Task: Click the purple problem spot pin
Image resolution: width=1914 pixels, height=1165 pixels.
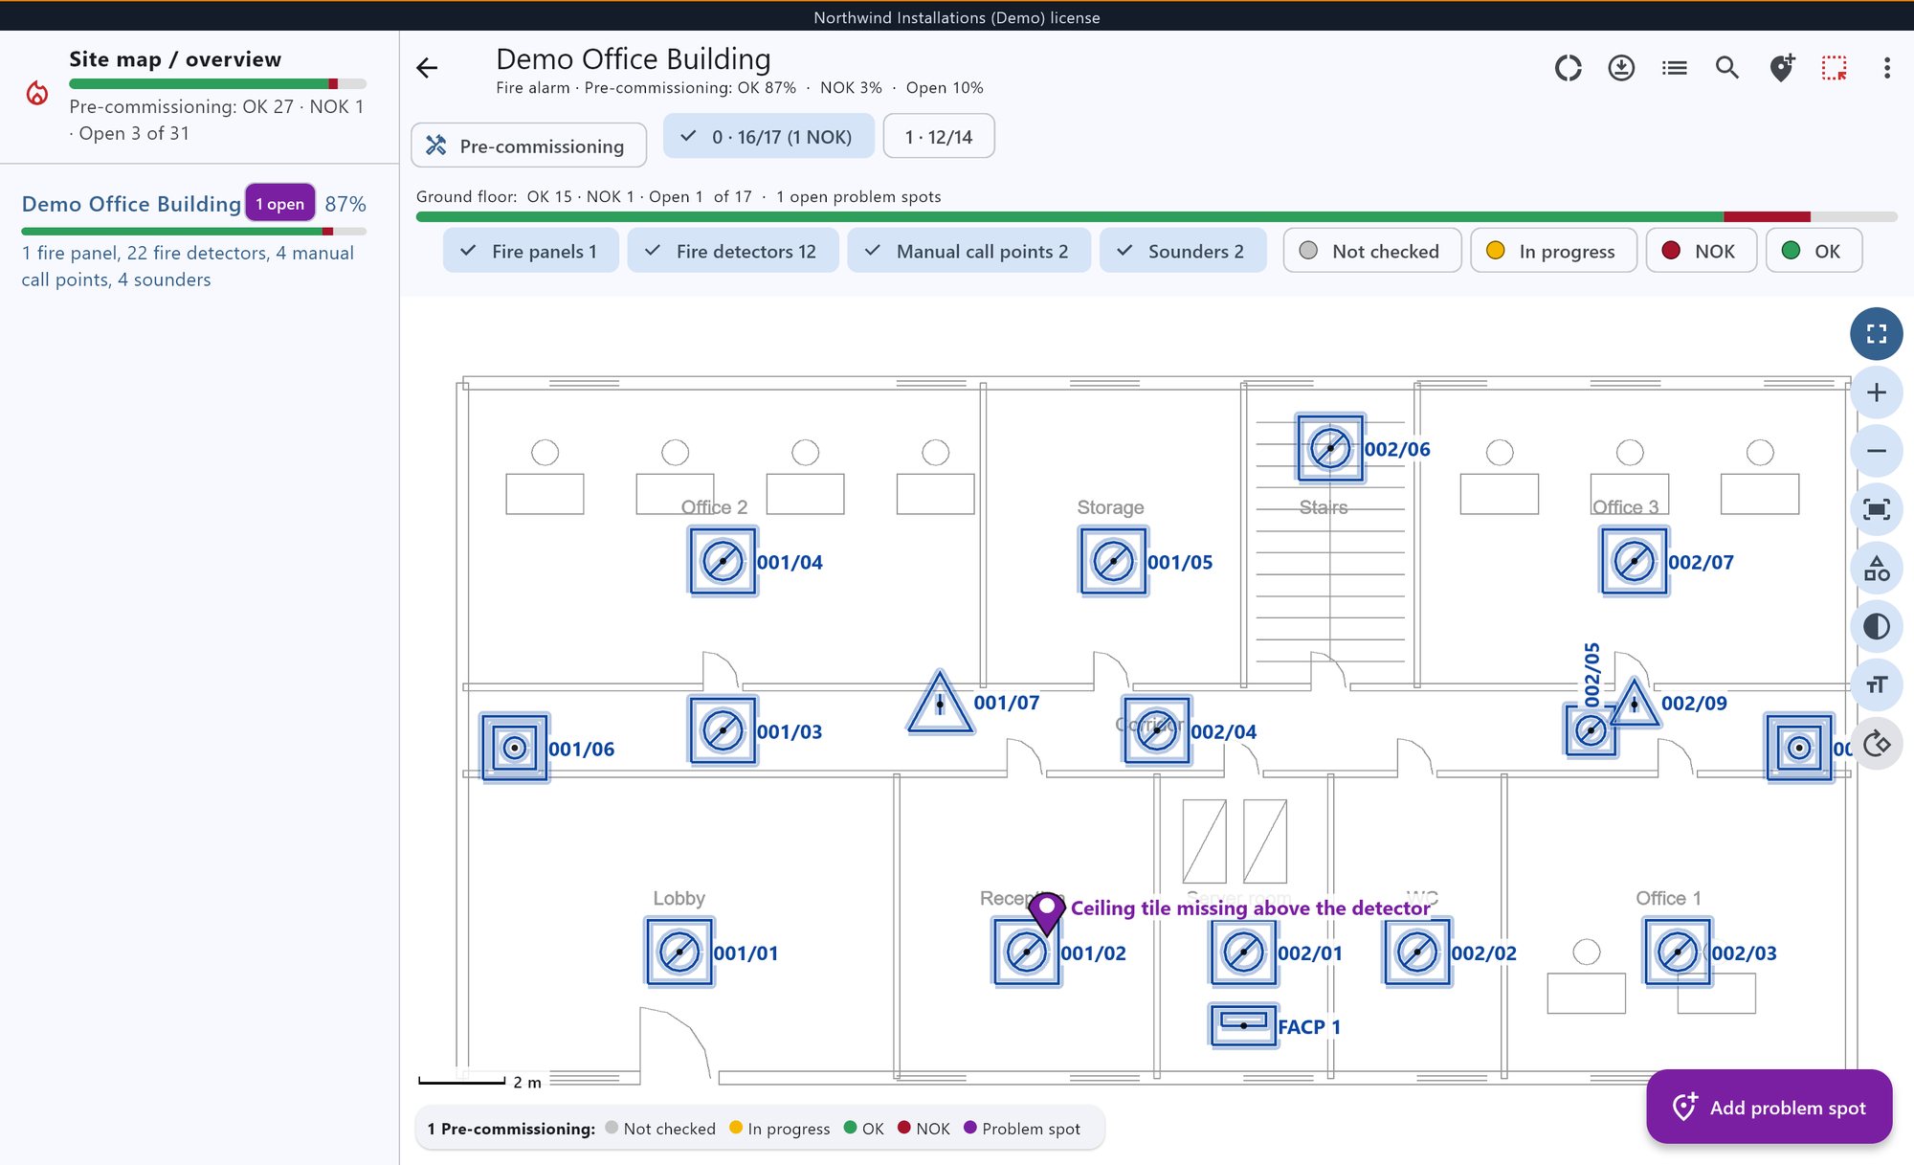Action: pyautogui.click(x=1046, y=912)
